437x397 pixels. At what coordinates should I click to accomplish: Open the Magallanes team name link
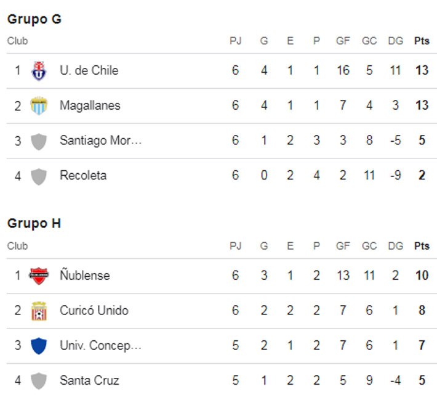(x=90, y=105)
